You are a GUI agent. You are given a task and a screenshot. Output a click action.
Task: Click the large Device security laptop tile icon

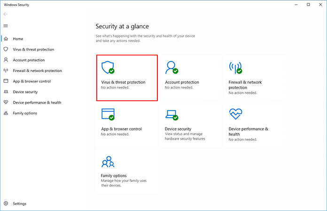172,115
